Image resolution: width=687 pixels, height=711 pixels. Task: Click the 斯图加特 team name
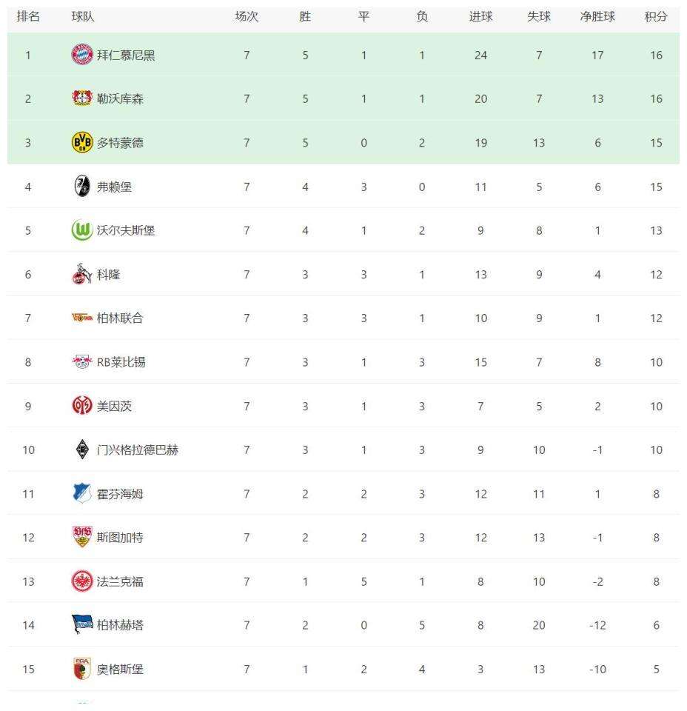point(120,538)
